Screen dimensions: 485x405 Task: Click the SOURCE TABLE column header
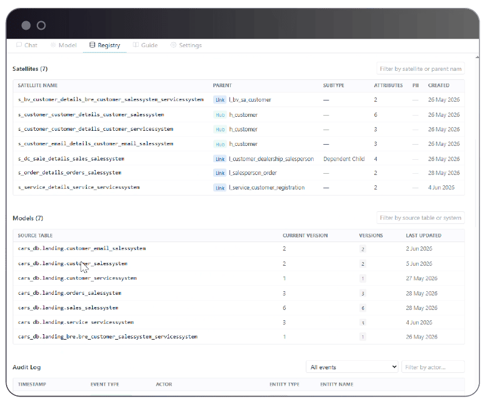[35, 235]
